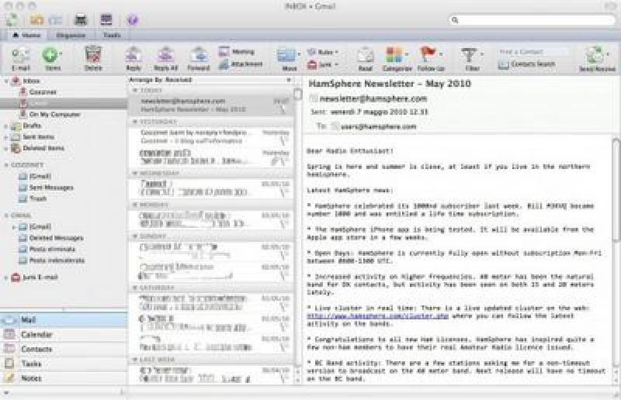Select the Home ribbon tab
This screenshot has height=400, width=621.
point(26,35)
